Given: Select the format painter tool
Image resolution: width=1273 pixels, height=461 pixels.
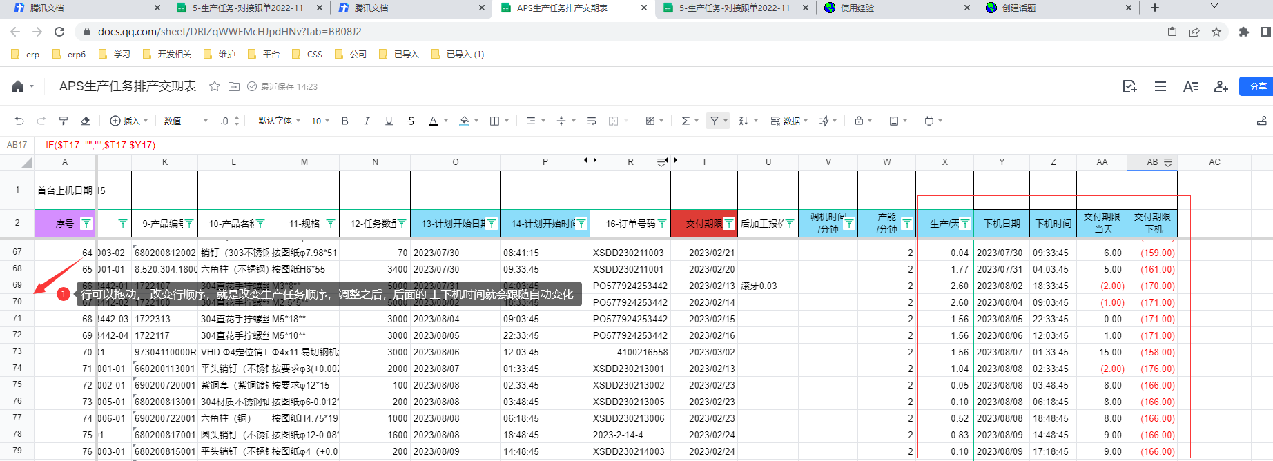Looking at the screenshot, I should click(64, 121).
